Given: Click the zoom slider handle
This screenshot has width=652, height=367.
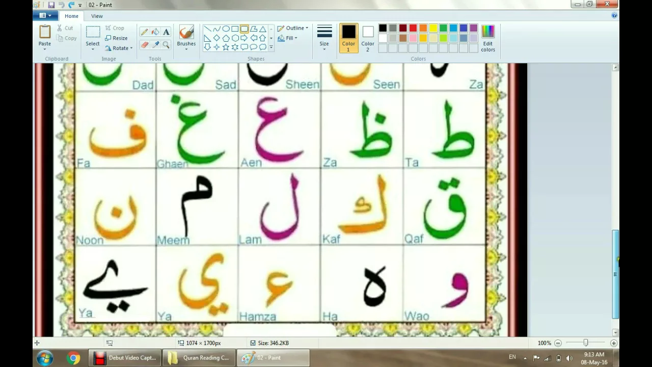Looking at the screenshot, I should coord(586,343).
